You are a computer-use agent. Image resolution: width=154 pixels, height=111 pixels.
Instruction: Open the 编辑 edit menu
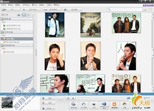10,5
